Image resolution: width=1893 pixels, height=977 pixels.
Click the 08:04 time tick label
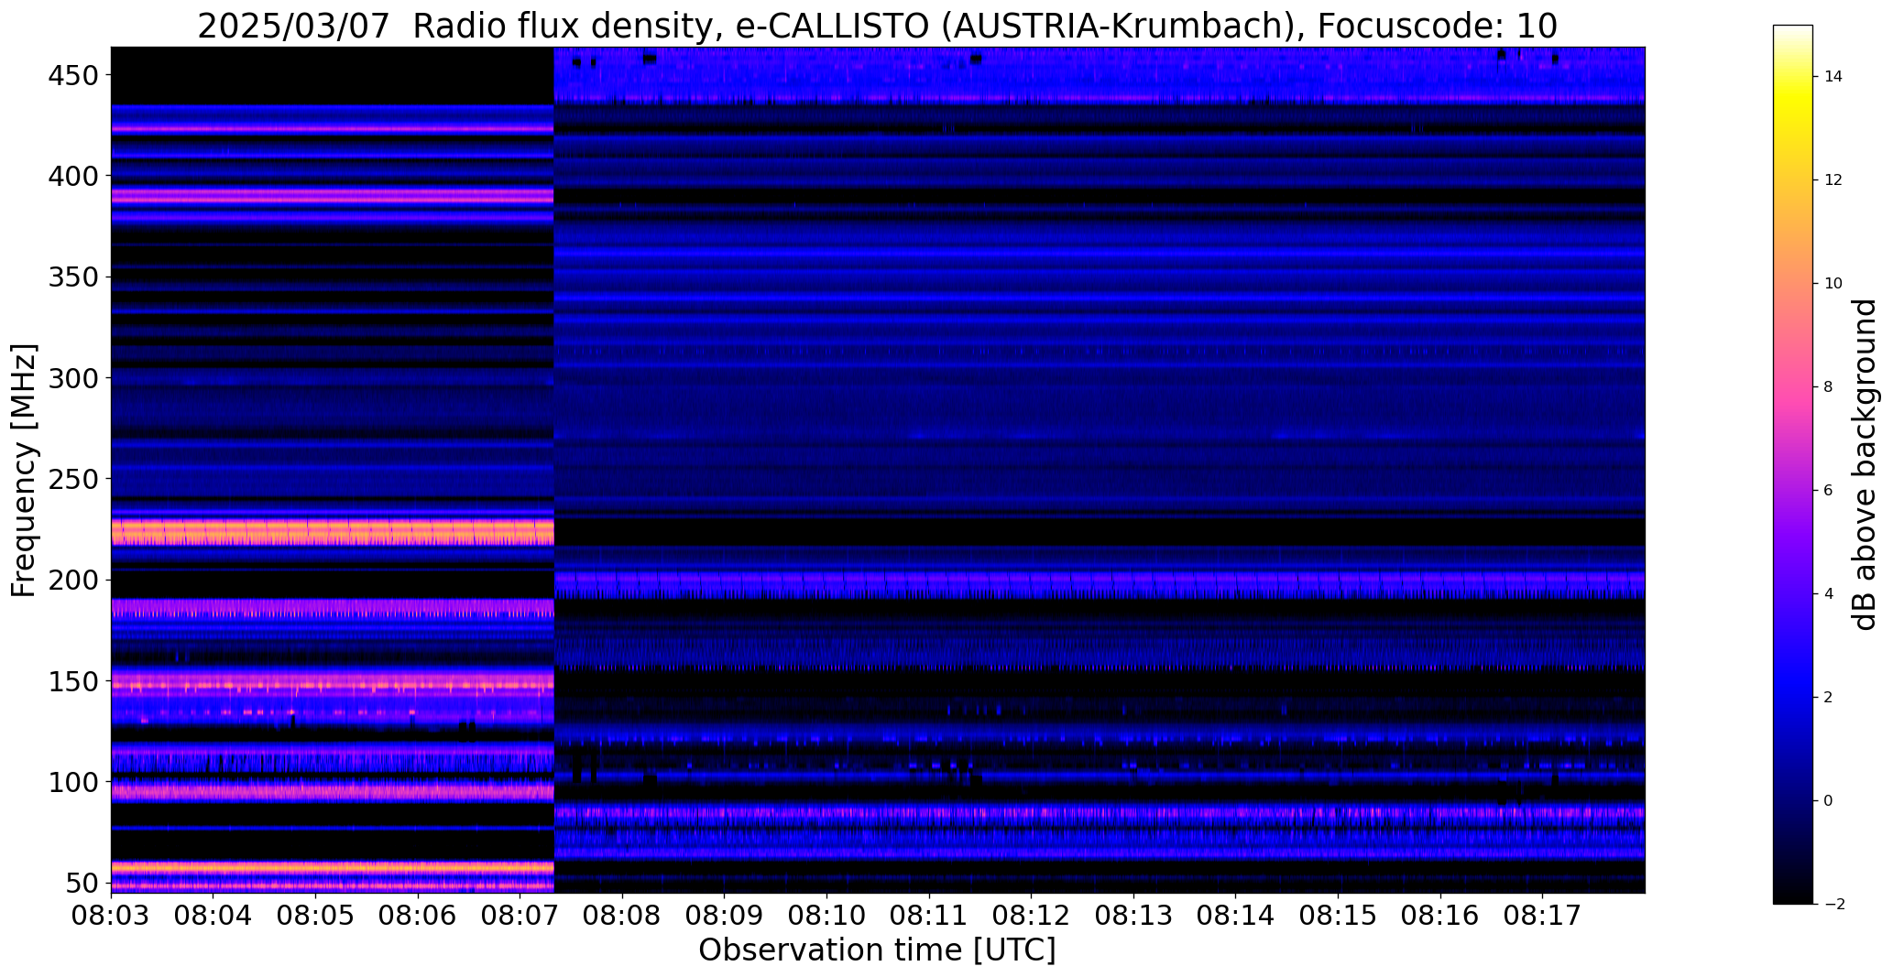click(x=213, y=916)
